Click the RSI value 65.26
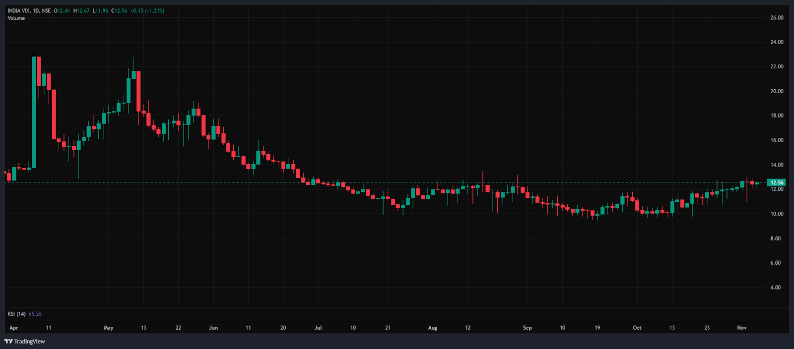Image resolution: width=794 pixels, height=349 pixels. point(35,314)
